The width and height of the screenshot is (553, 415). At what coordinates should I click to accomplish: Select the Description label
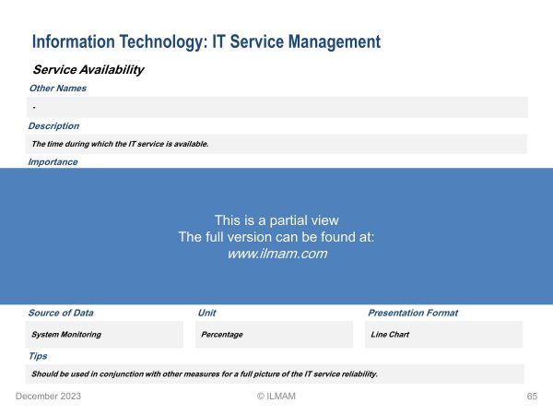[53, 126]
